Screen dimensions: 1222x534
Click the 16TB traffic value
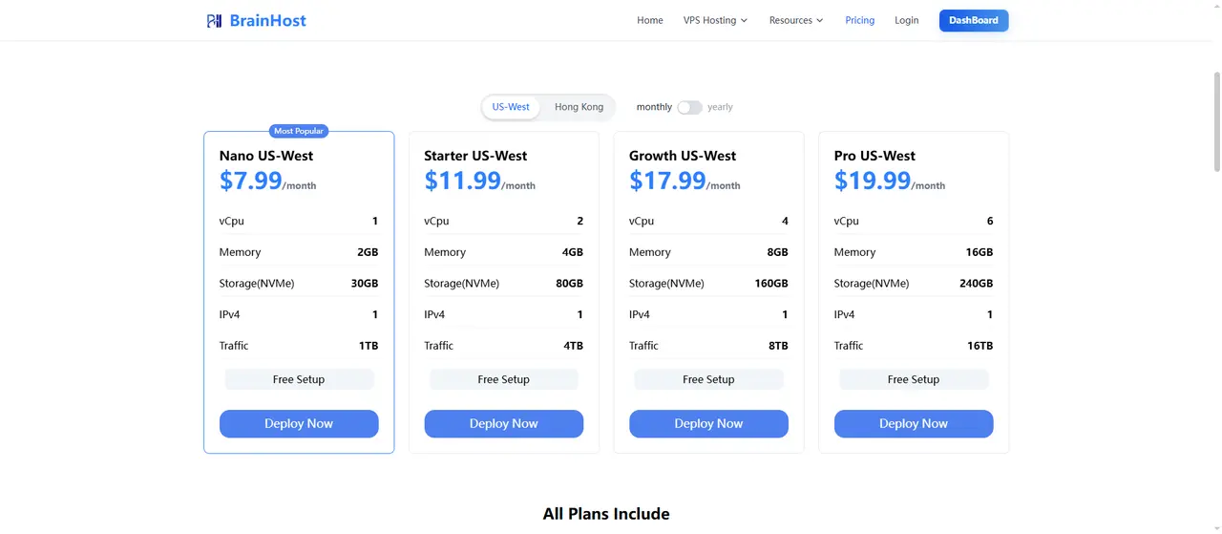[x=980, y=346]
